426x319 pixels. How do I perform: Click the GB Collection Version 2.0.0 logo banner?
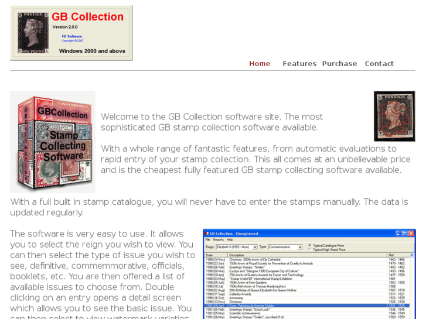(x=71, y=33)
